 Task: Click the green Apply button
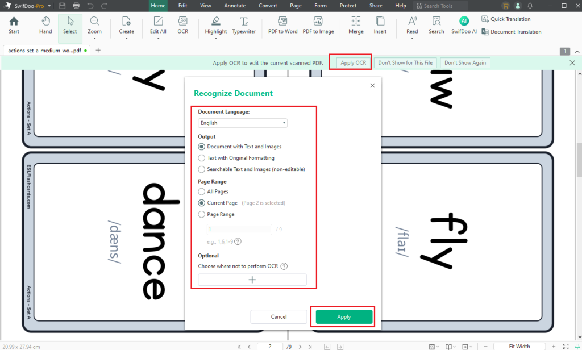pyautogui.click(x=344, y=316)
